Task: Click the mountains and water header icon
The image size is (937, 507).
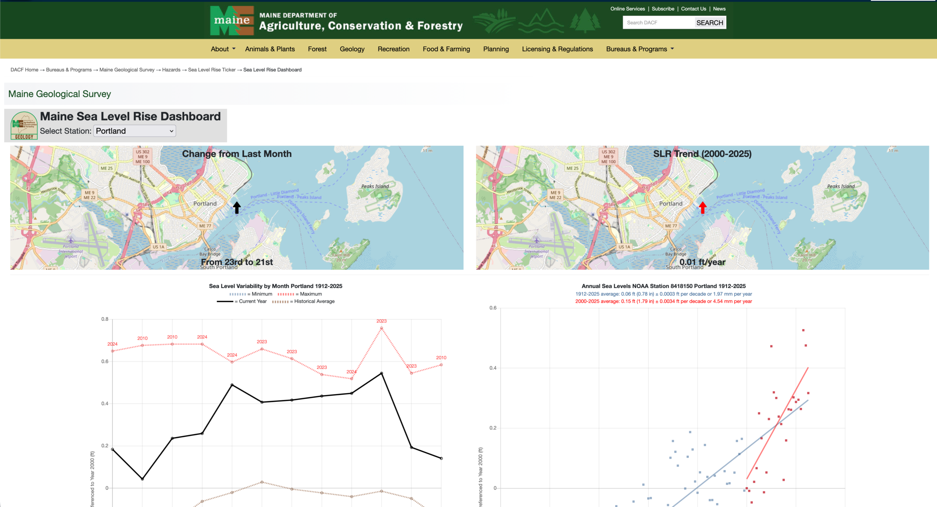Action: click(541, 20)
